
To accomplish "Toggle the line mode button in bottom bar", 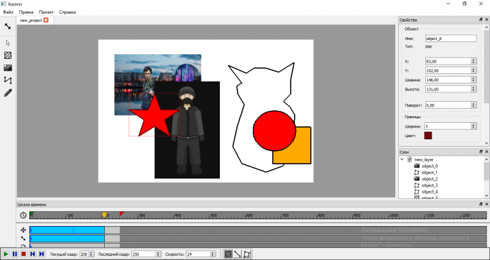I will tap(238, 254).
